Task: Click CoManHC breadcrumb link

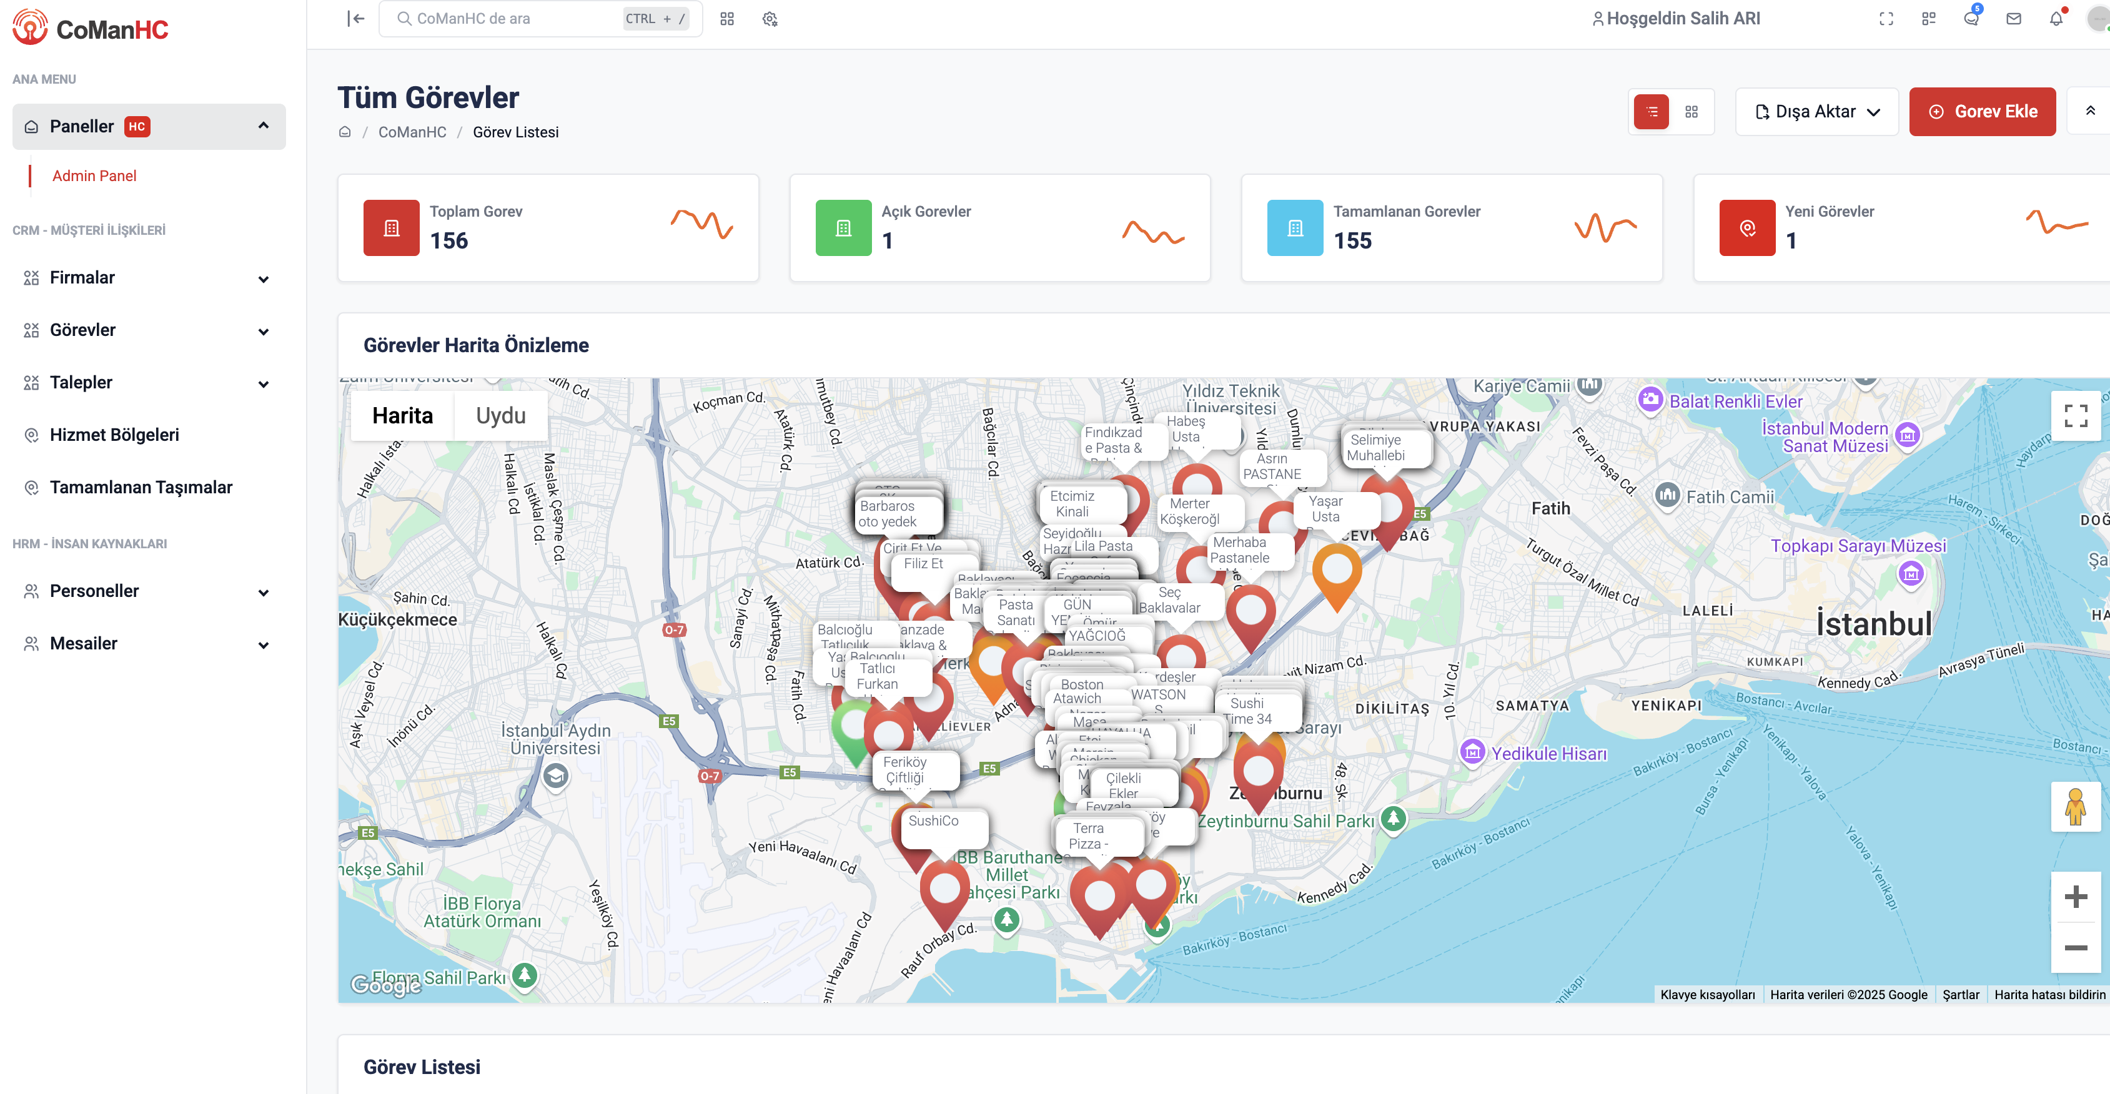Action: pos(412,132)
